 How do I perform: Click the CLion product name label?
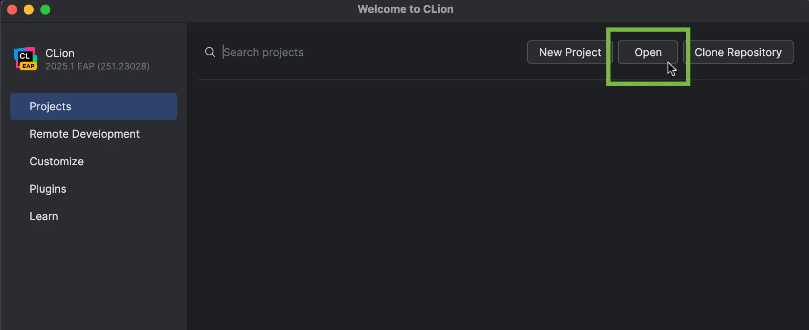coord(60,53)
